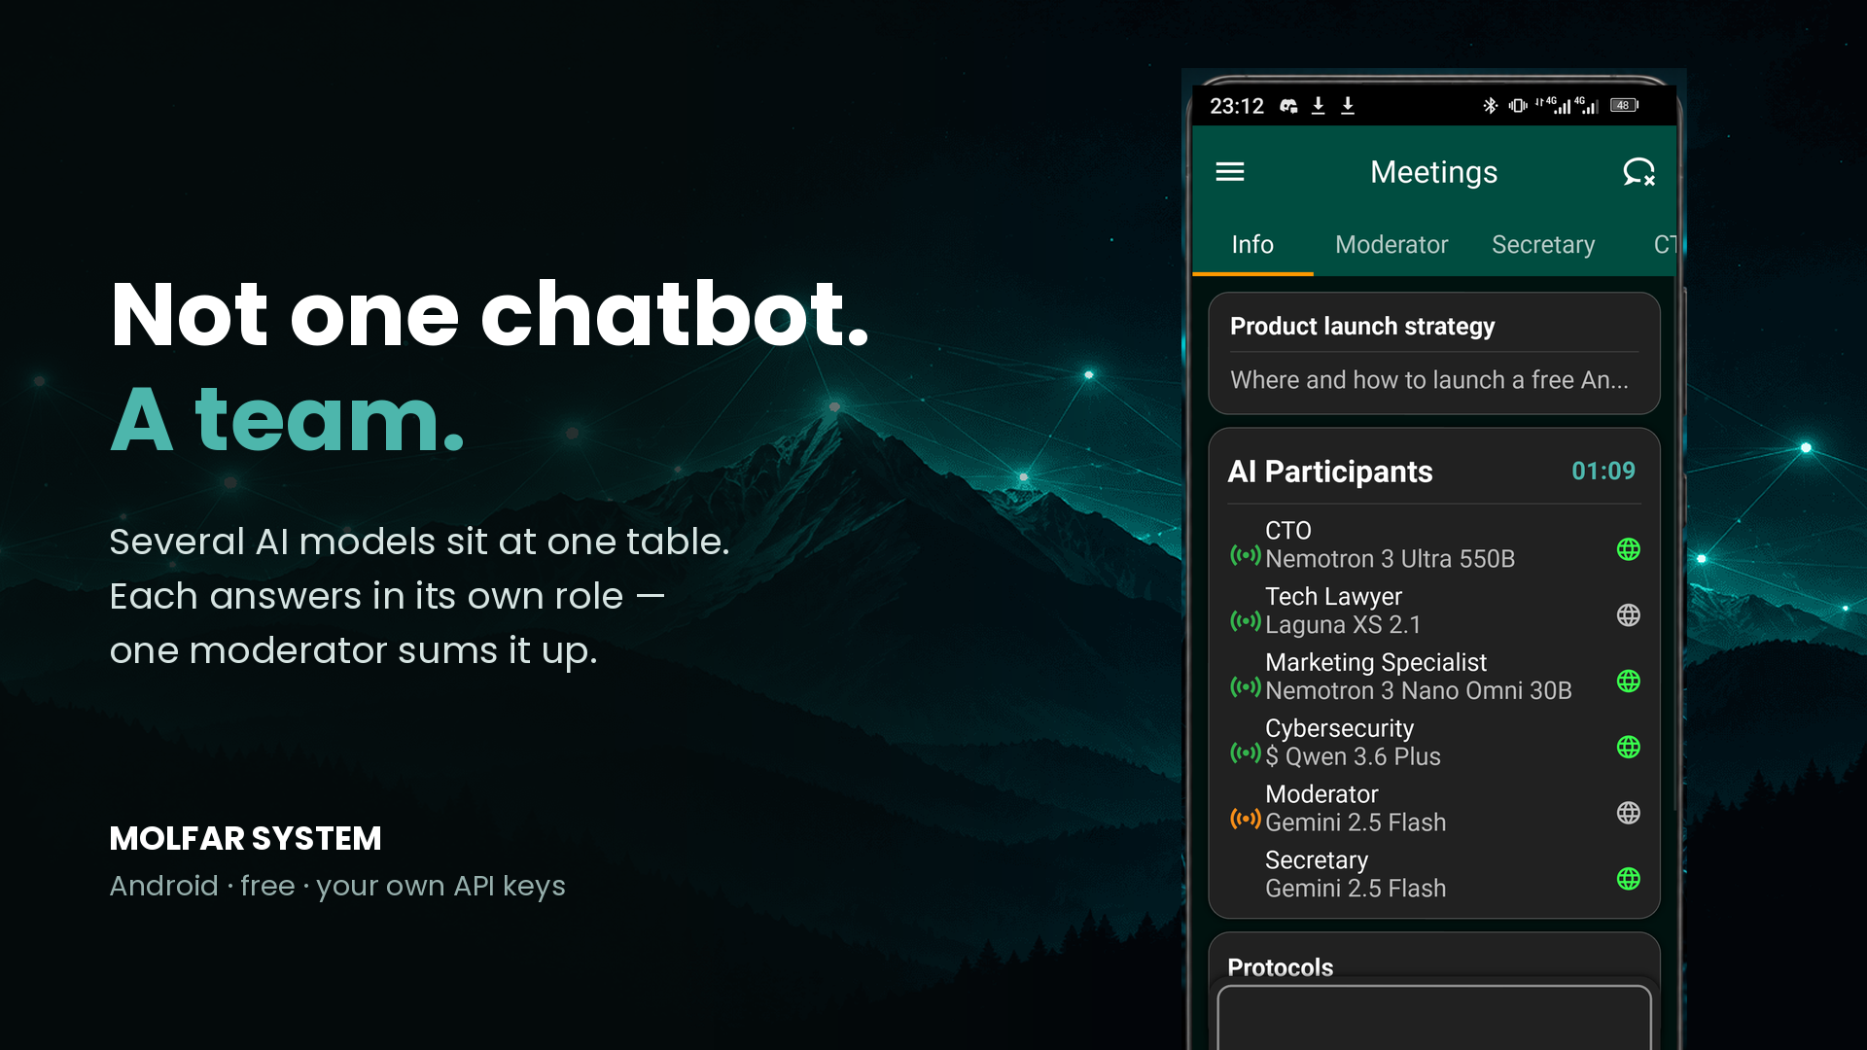The height and width of the screenshot is (1050, 1867).
Task: Click the MOLFAR SYSTEM brand name
Action: 245,838
